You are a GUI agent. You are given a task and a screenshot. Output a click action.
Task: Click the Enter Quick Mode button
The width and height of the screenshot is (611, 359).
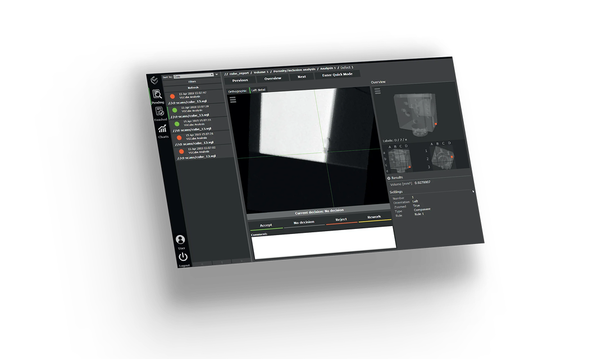[338, 74]
